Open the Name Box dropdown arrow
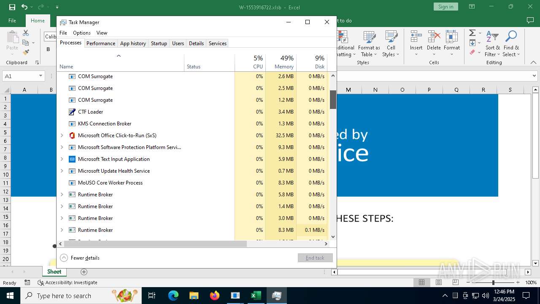This screenshot has width=540, height=304. 40,76
